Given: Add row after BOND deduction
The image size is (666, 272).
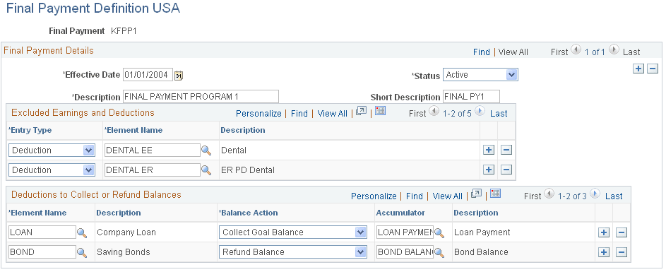Looking at the screenshot, I should click(x=604, y=252).
